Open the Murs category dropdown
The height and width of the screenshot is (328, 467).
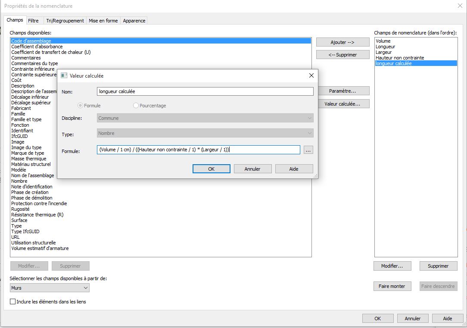(x=50, y=288)
